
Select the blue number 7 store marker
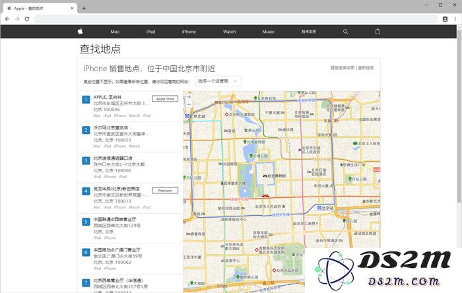click(86, 283)
